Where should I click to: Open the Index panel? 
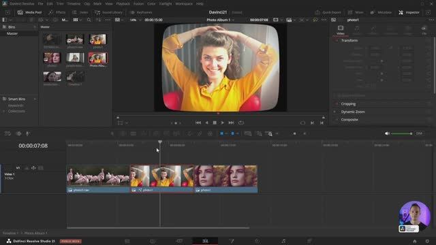80,12
